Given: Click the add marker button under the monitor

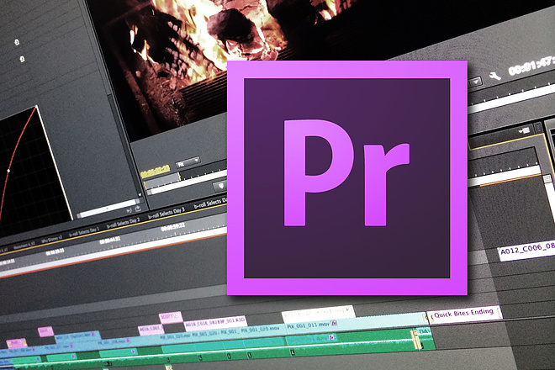Looking at the screenshot, I should click(x=221, y=186).
